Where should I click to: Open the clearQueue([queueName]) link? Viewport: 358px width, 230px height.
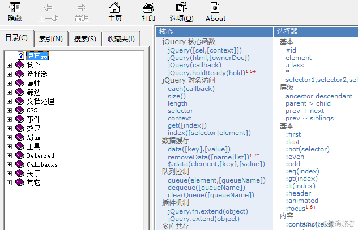[x=211, y=195]
